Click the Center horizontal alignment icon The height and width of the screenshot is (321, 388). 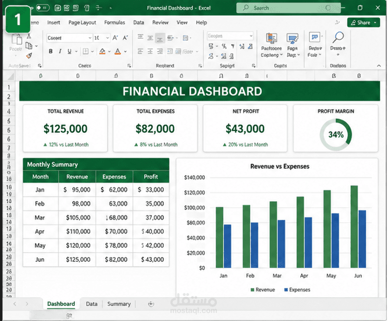pos(150,51)
